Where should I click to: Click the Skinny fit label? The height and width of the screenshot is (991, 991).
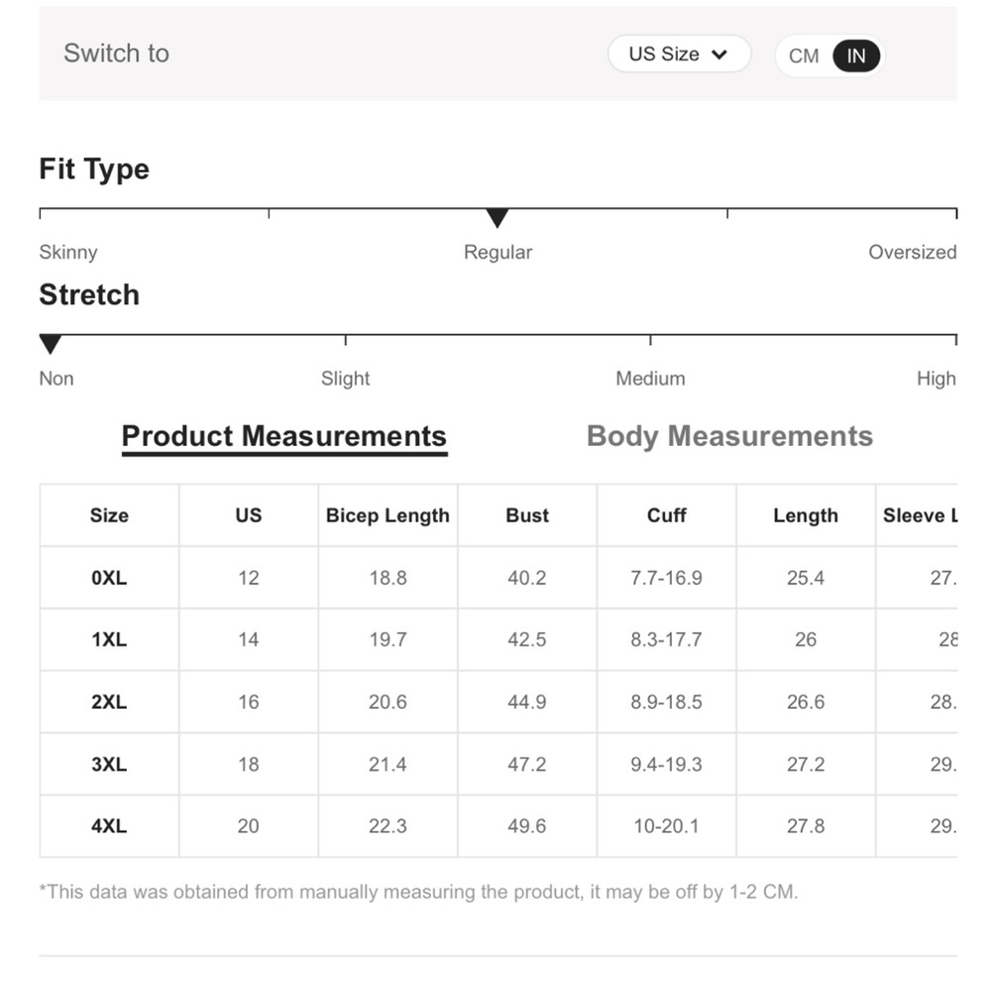(68, 252)
